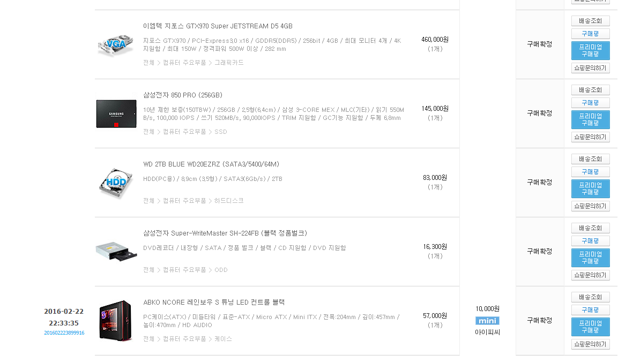
Task: Click the Samsung DVD writer drive image
Action: 116,252
